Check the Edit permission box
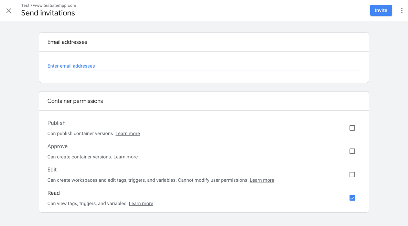Screen dimensions: 408x226 [x=352, y=175]
